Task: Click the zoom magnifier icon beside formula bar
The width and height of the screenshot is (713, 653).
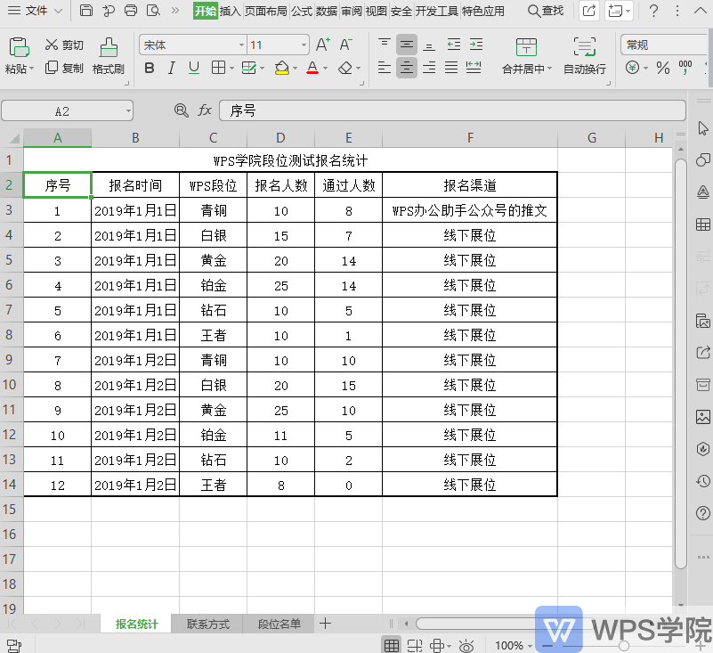Action: pos(182,110)
